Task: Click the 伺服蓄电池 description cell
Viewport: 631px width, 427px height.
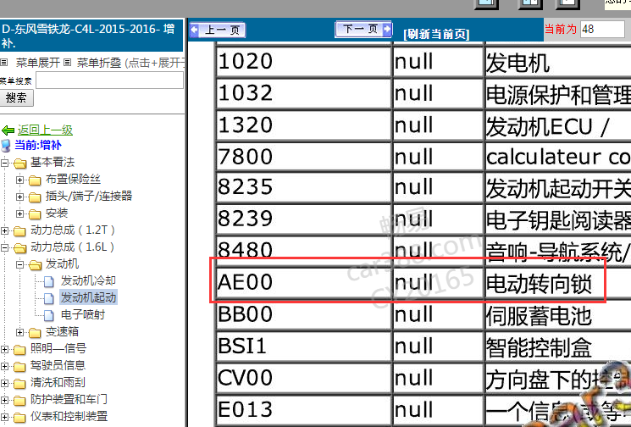Action: tap(558, 314)
